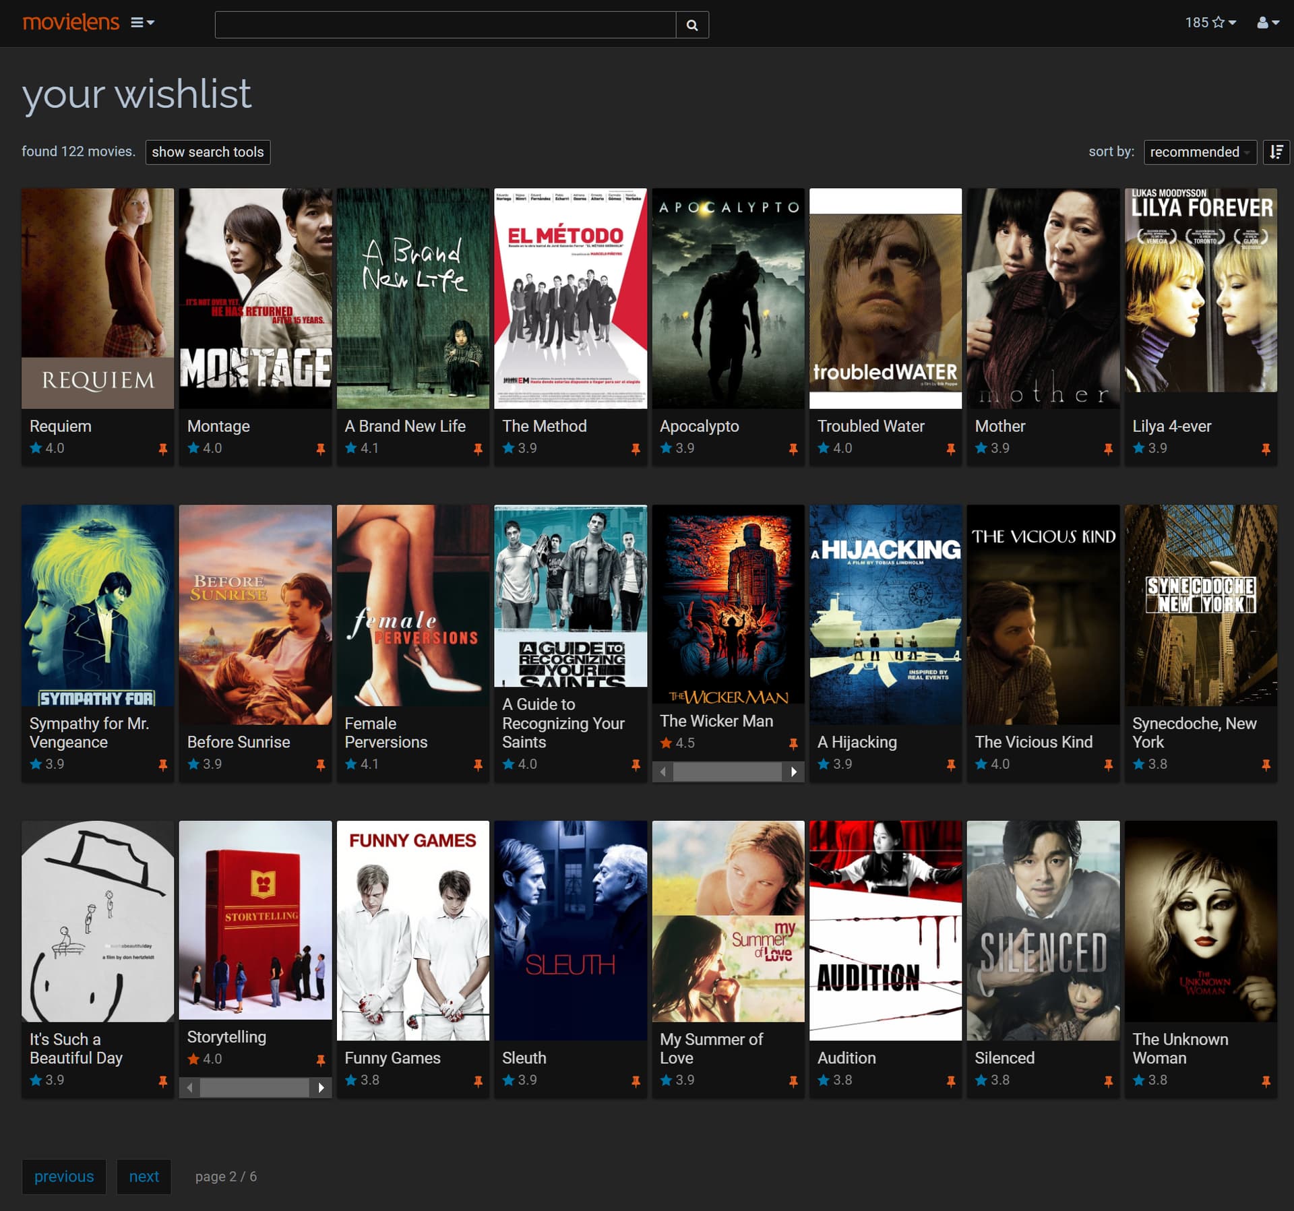Click the movielens logo home link
1294x1211 pixels.
tap(71, 22)
